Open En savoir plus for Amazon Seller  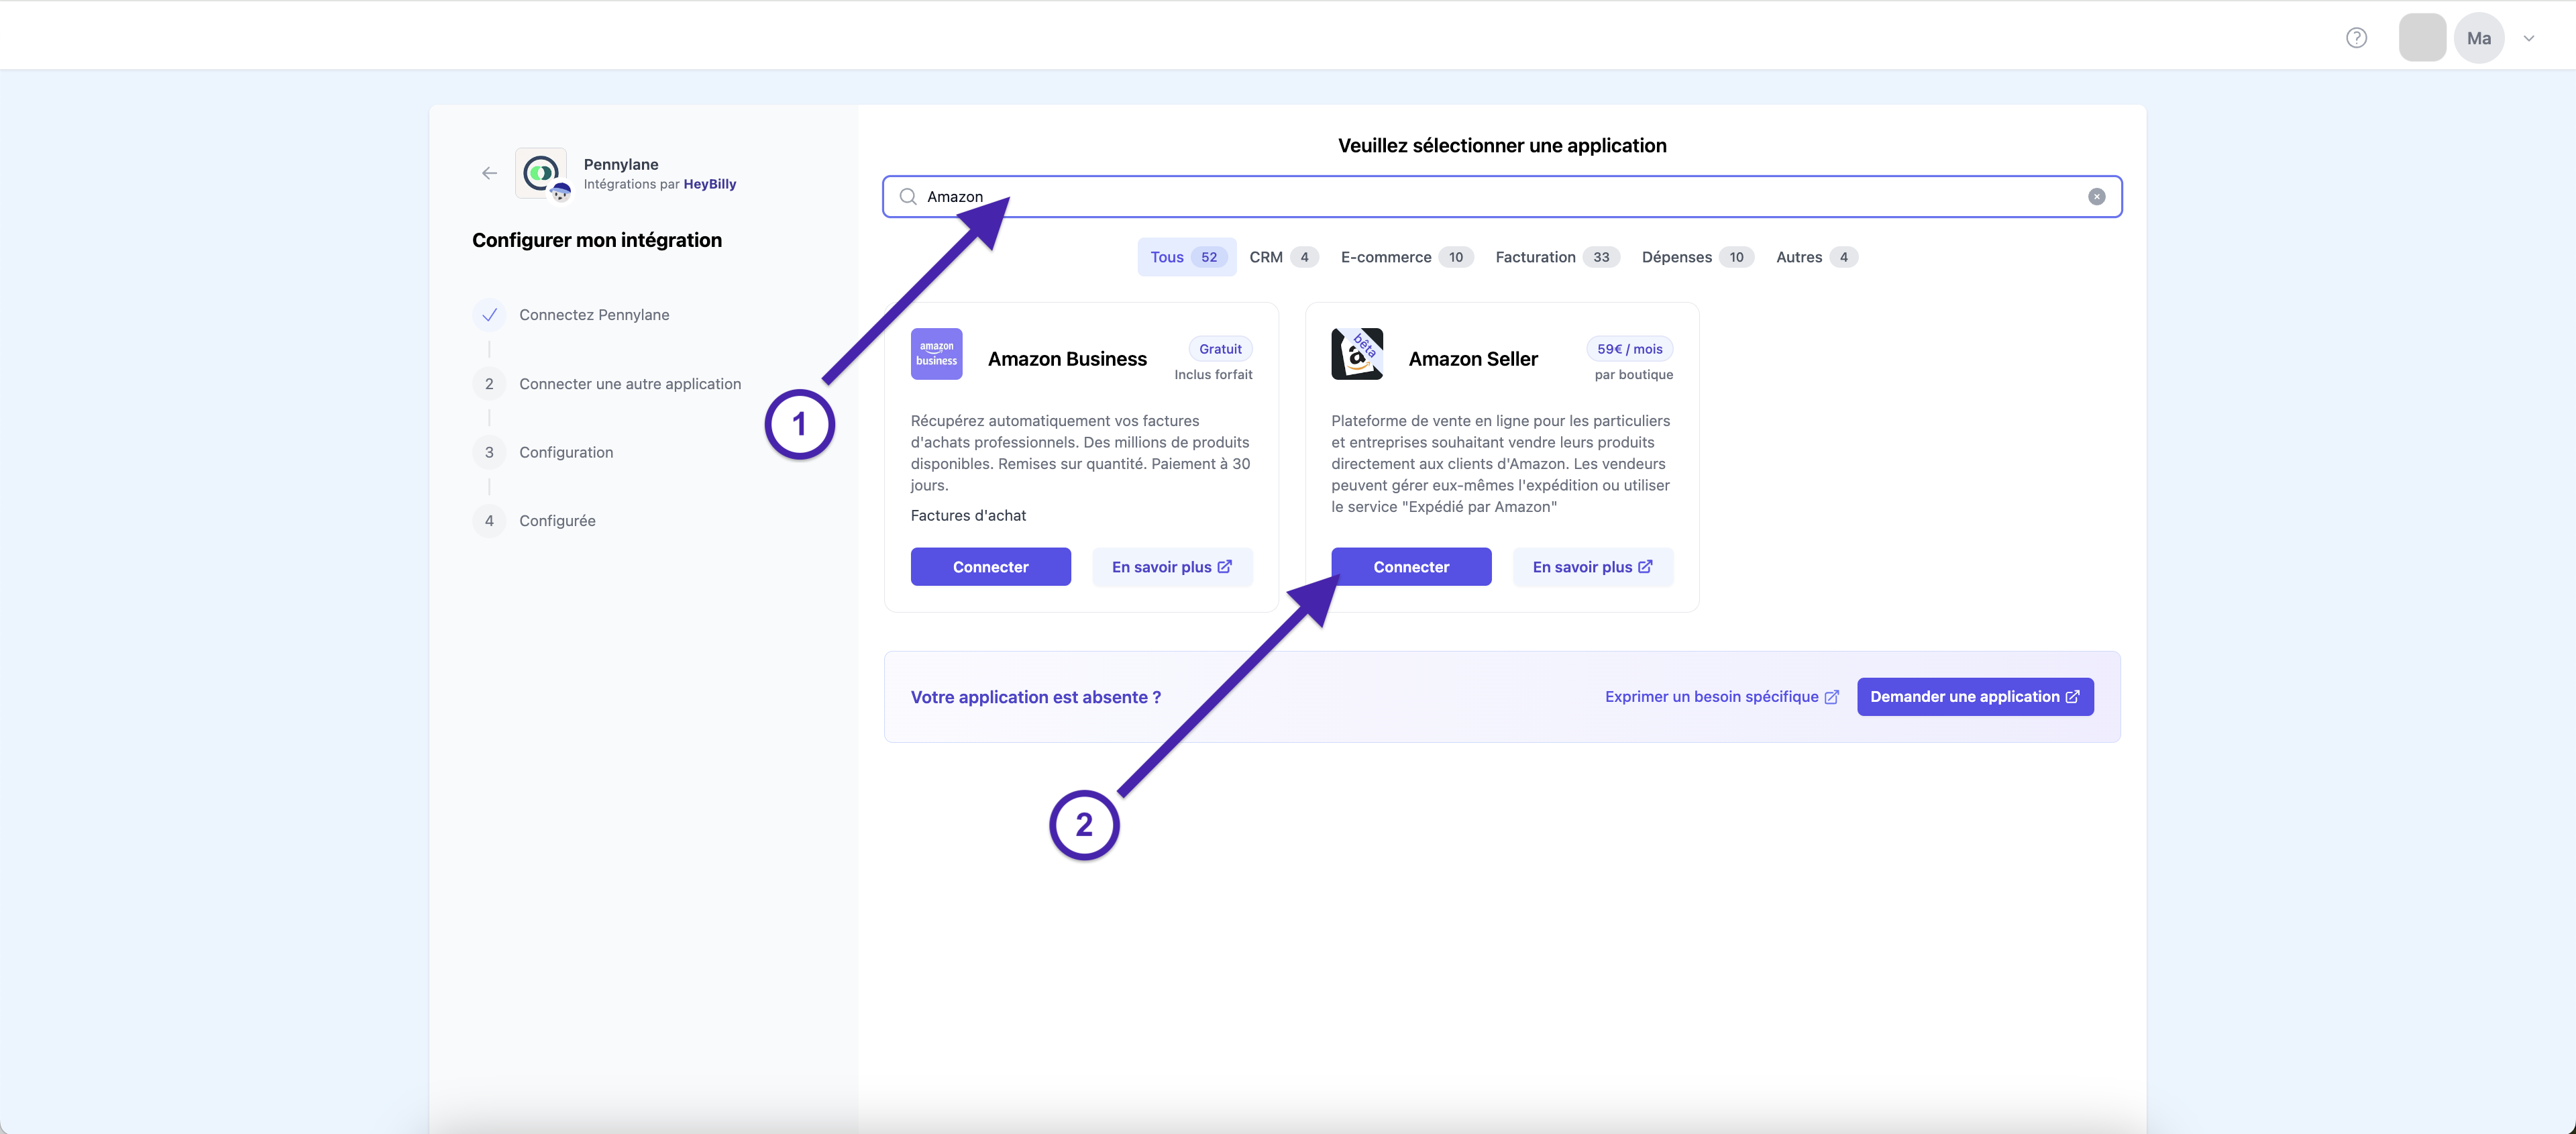(x=1592, y=567)
